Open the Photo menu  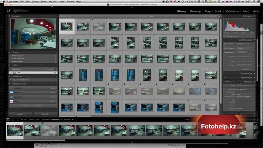click(44, 2)
